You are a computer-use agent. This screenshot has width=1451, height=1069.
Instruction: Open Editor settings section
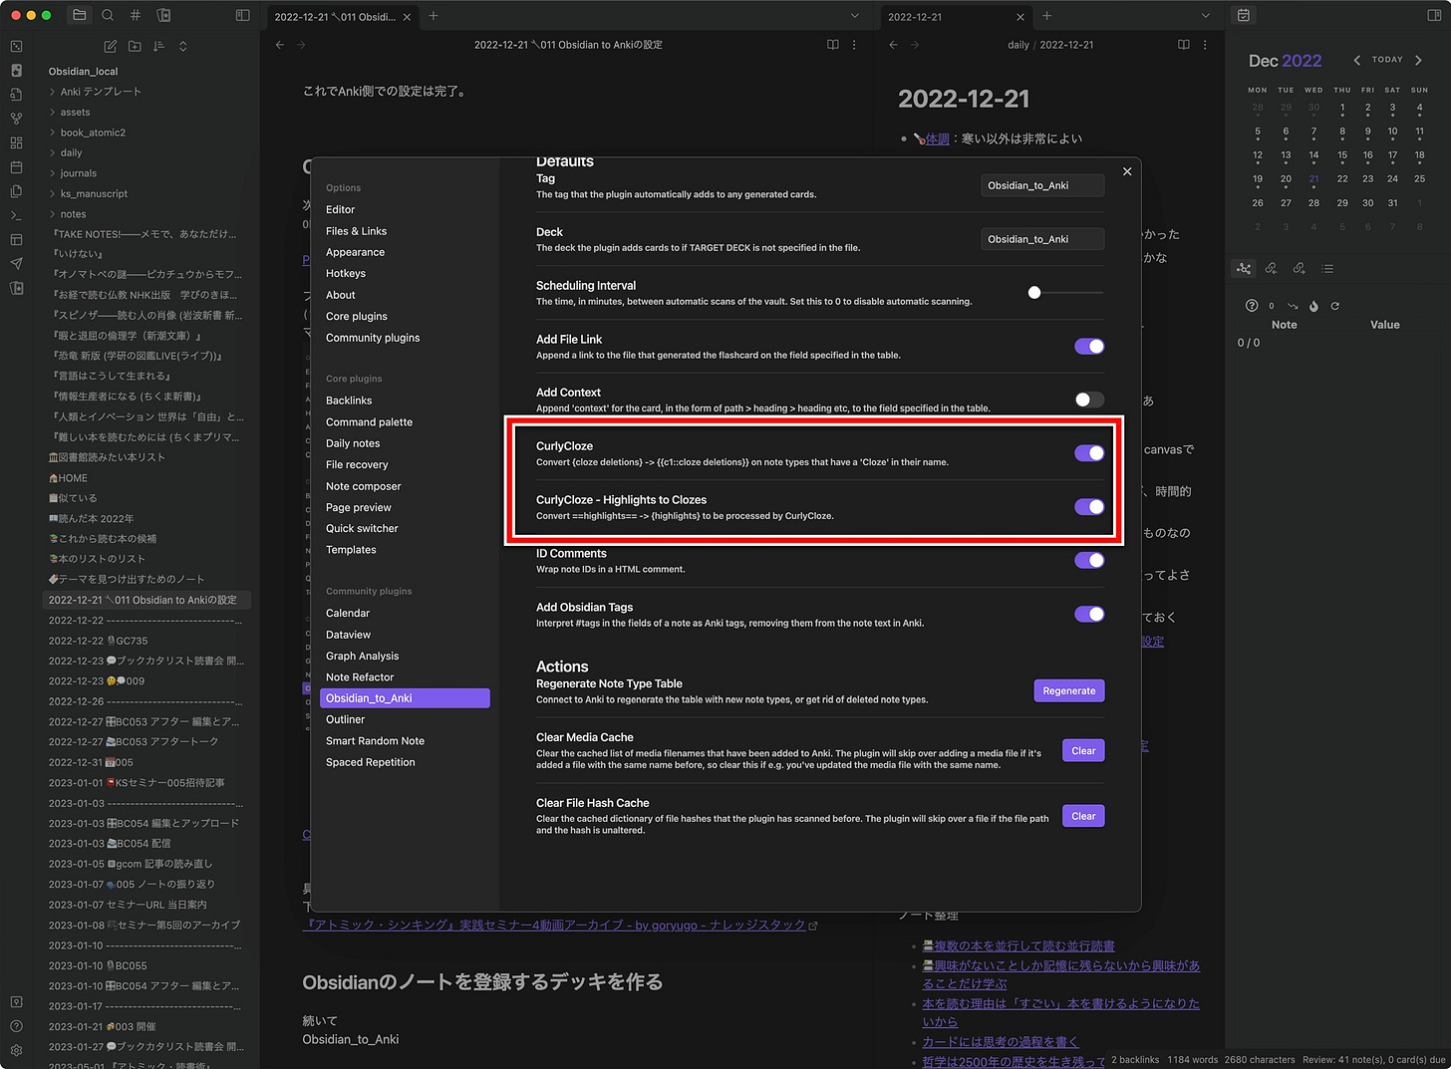pyautogui.click(x=340, y=209)
